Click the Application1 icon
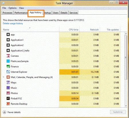Viewport: 129px width, 118px height. pyautogui.click(x=8, y=40)
